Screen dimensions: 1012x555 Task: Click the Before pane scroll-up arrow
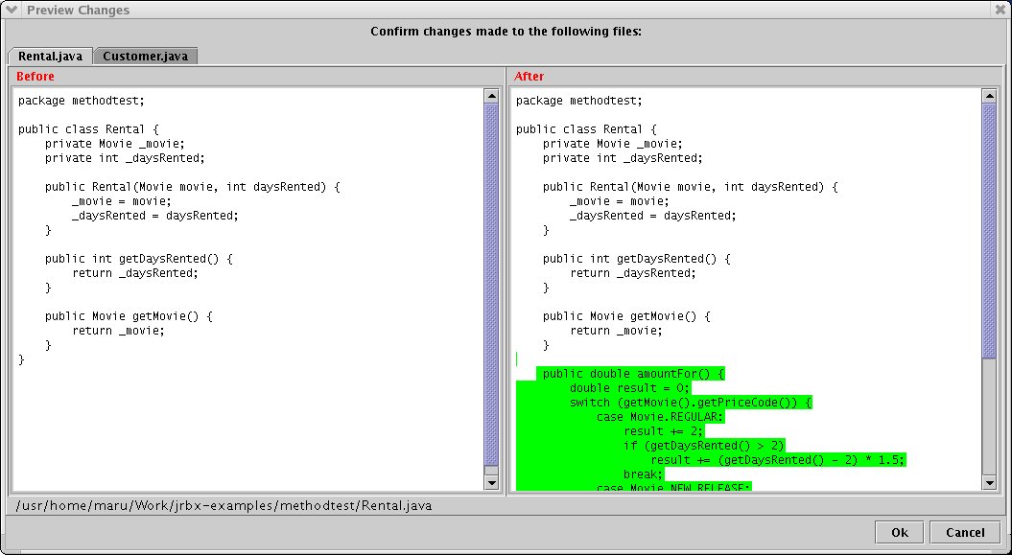491,97
